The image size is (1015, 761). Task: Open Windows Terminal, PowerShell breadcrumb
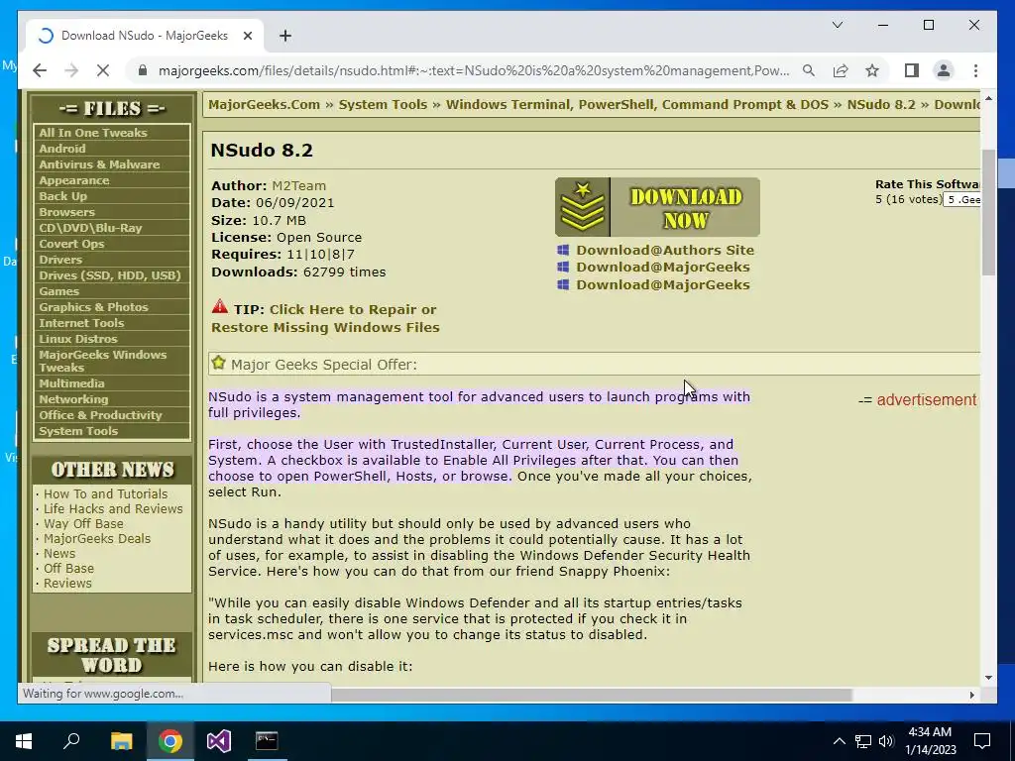point(637,105)
